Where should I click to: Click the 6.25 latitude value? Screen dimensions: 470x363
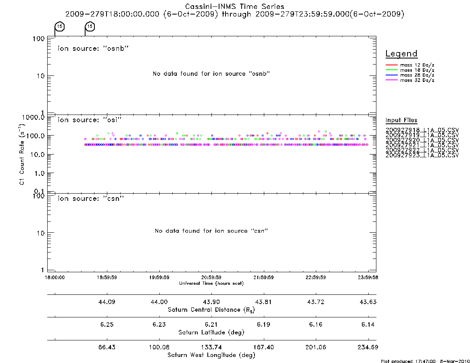[x=107, y=325]
